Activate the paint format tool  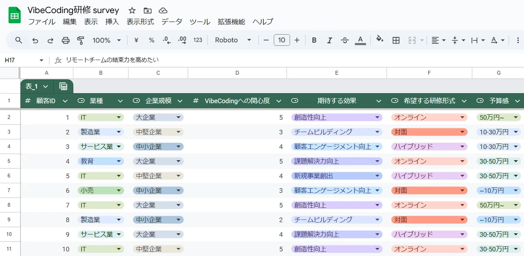(x=80, y=40)
